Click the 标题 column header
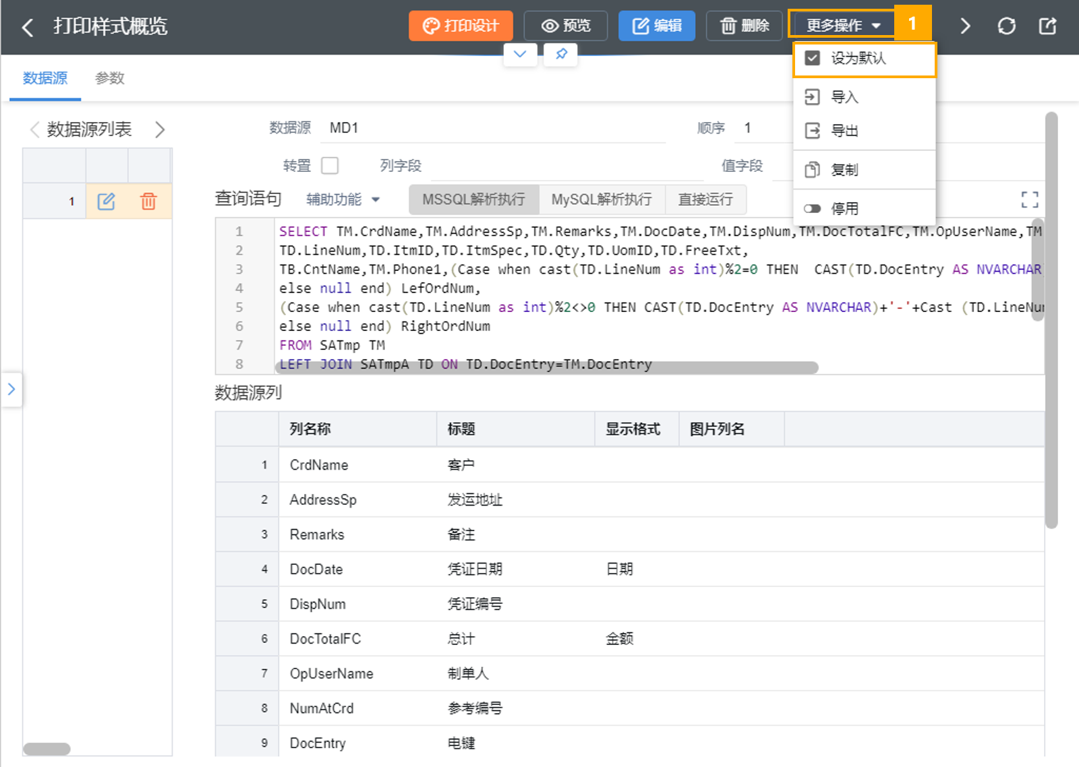The image size is (1079, 767). click(x=516, y=429)
